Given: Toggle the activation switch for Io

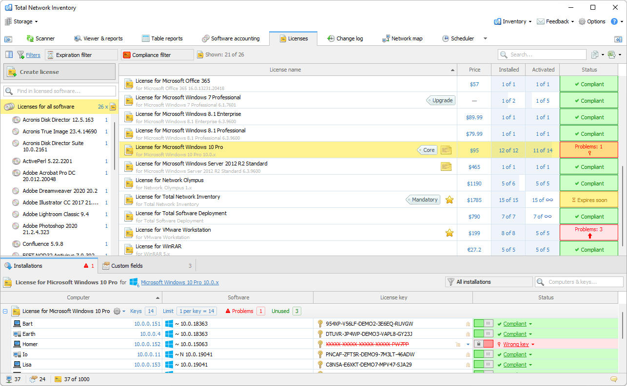Looking at the screenshot, I should [x=484, y=354].
